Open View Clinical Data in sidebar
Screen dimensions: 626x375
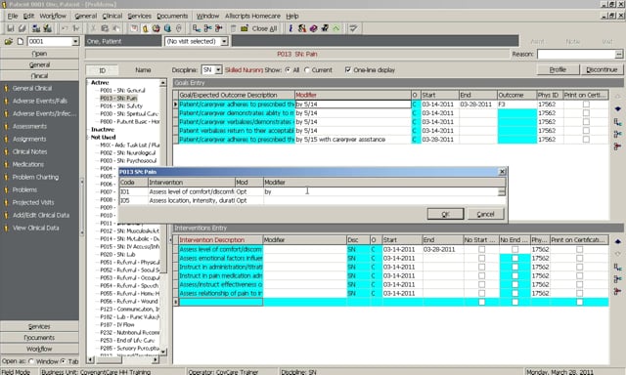pyautogui.click(x=35, y=228)
